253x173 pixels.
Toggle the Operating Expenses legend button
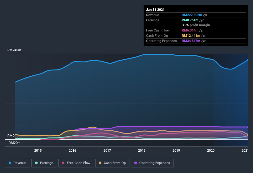152,163
